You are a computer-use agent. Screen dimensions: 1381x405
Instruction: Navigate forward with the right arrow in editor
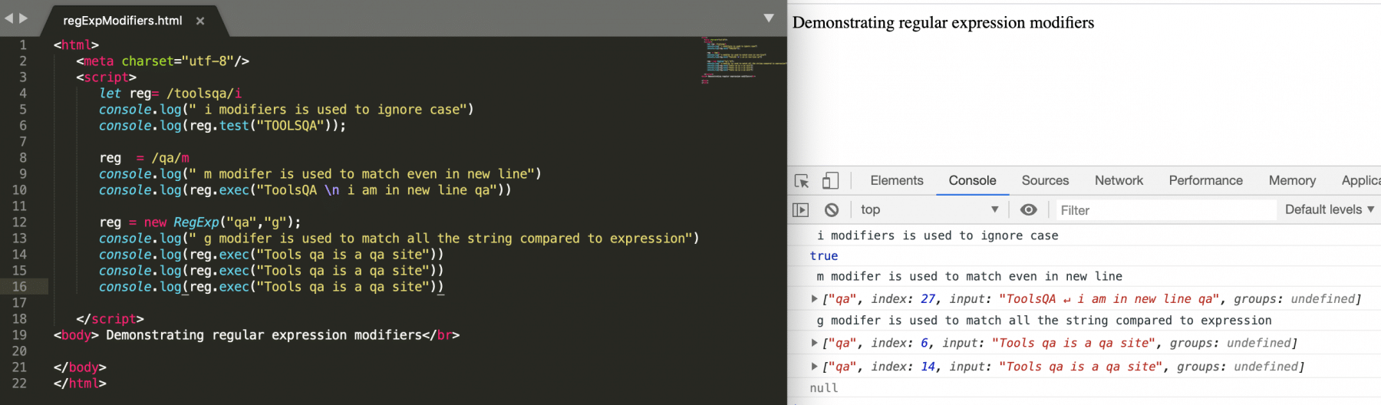(x=24, y=18)
